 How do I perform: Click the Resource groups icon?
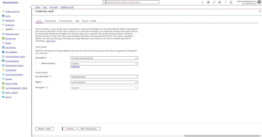pyautogui.click(x=3, y=34)
